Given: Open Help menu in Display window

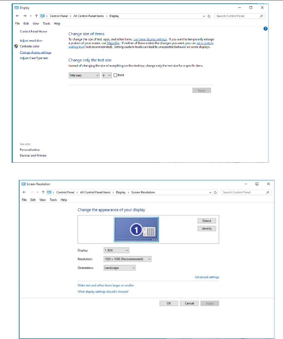Looking at the screenshot, I should [57, 23].
